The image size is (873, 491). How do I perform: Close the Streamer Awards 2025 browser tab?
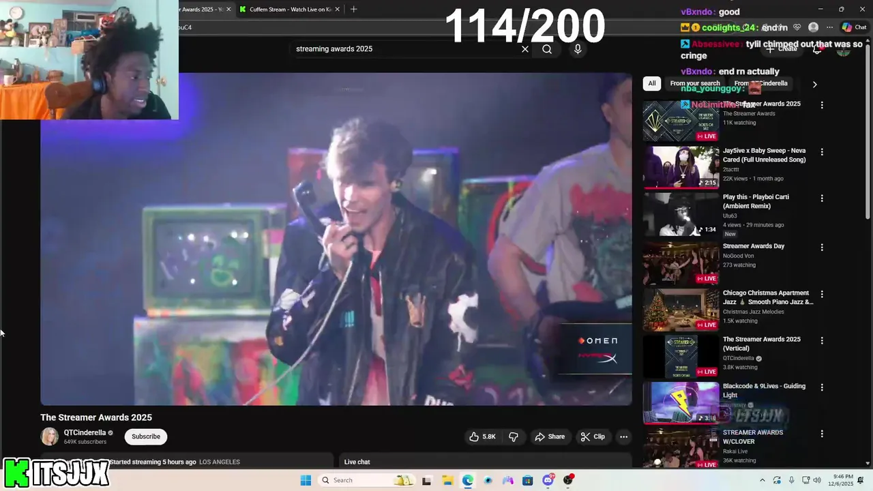point(228,9)
